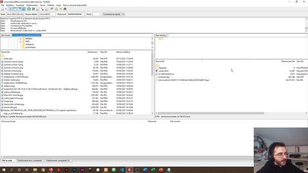Select local file manoscritto.jpg

[x=10, y=108]
